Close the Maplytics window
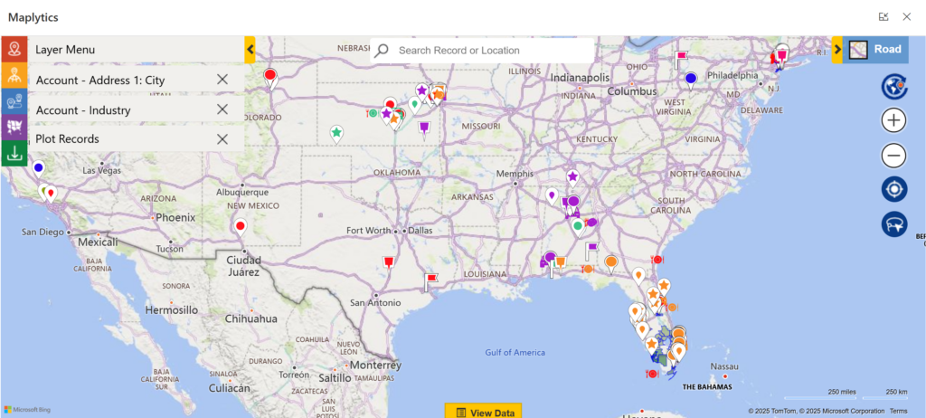Screen dimensions: 926x418 [x=906, y=16]
